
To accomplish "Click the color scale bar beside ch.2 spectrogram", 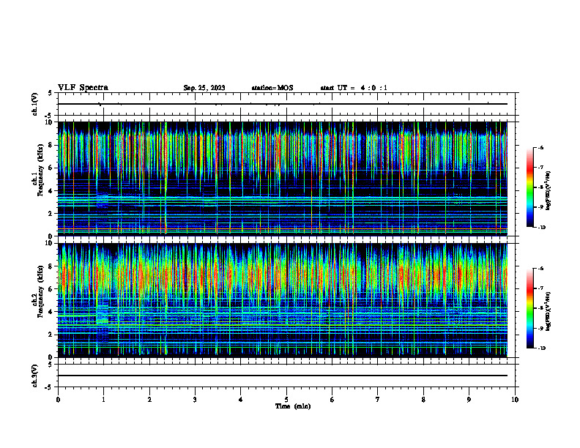I will (x=530, y=308).
